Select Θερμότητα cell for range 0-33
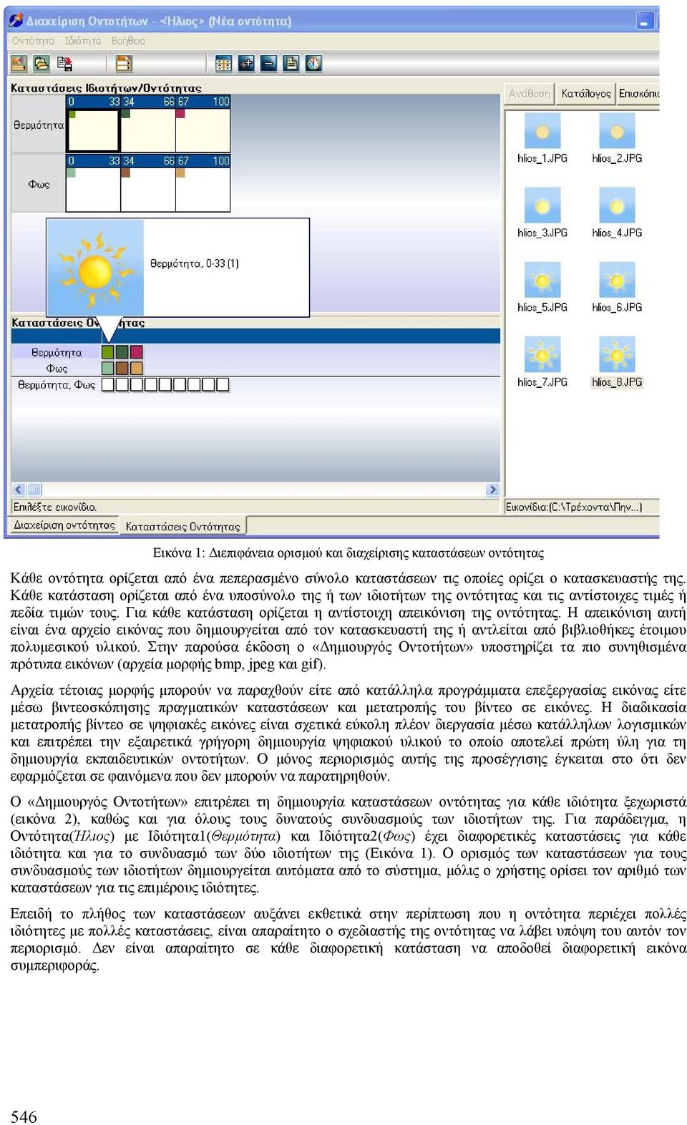687x1125 pixels. click(x=93, y=130)
